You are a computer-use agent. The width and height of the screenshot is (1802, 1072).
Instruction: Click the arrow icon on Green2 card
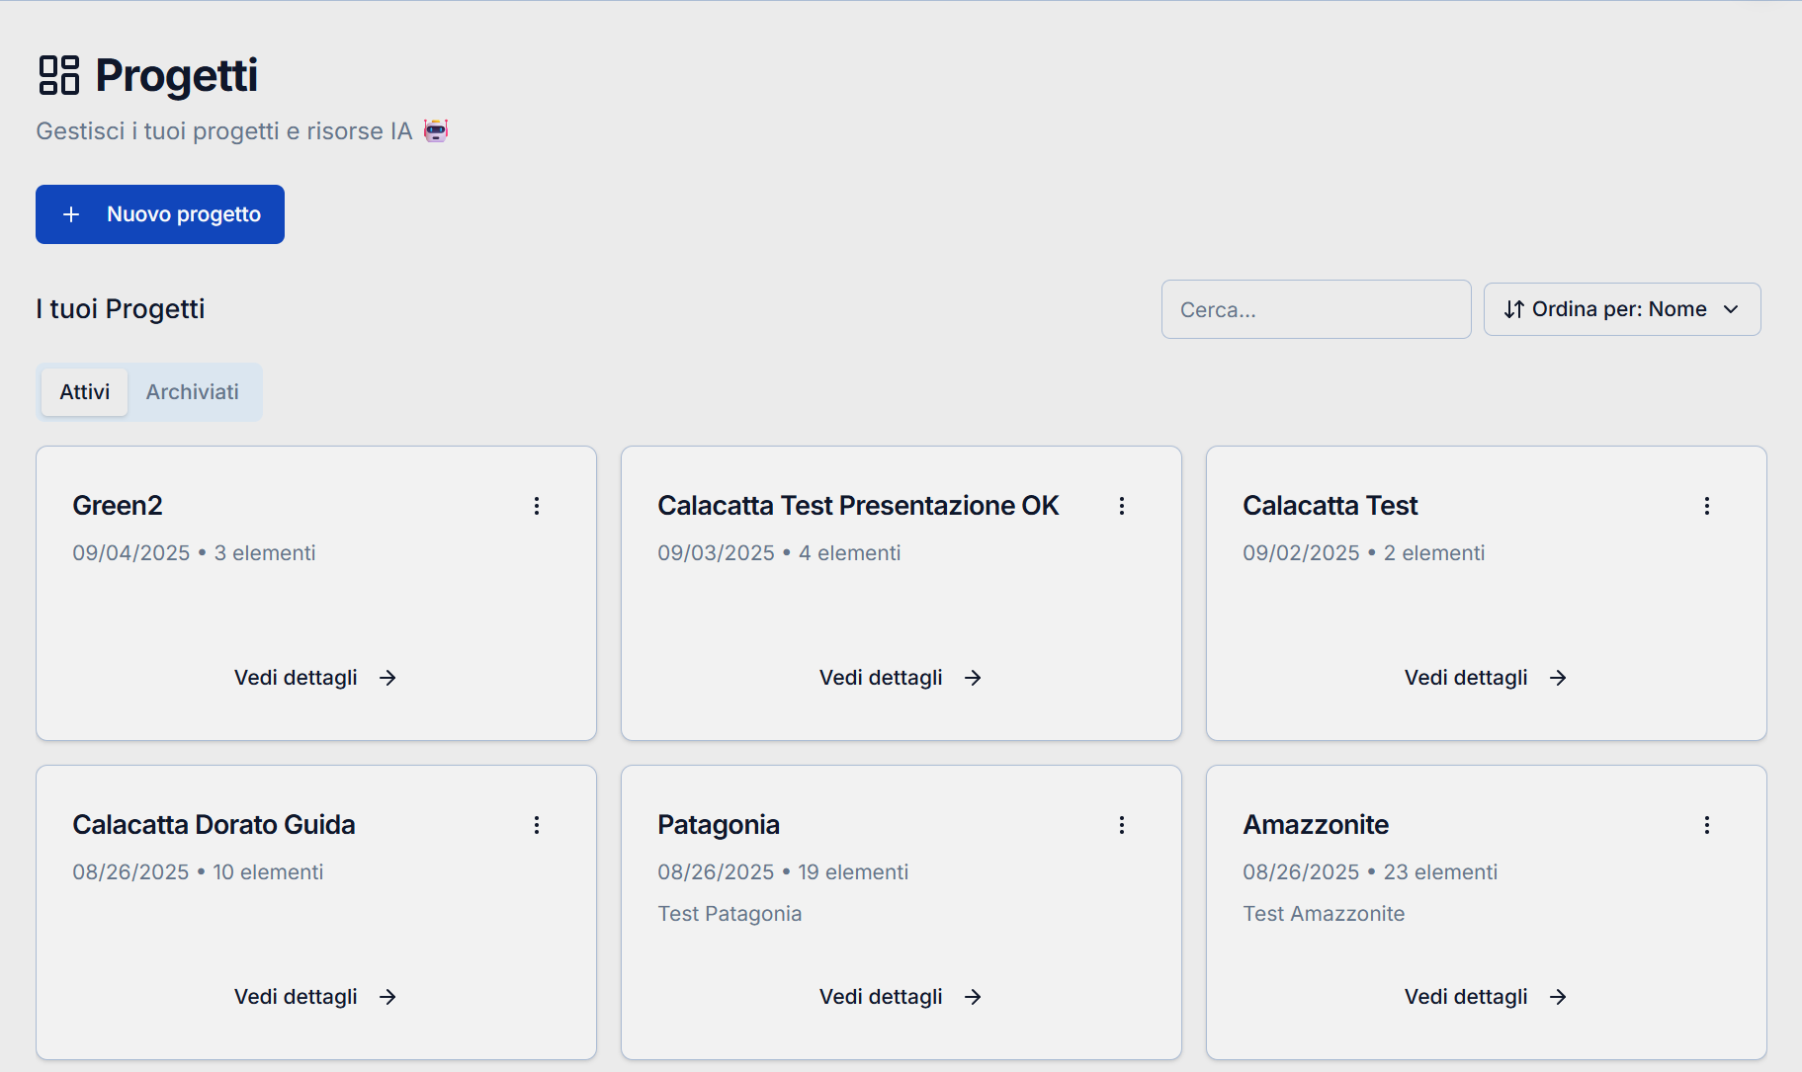[x=387, y=678]
